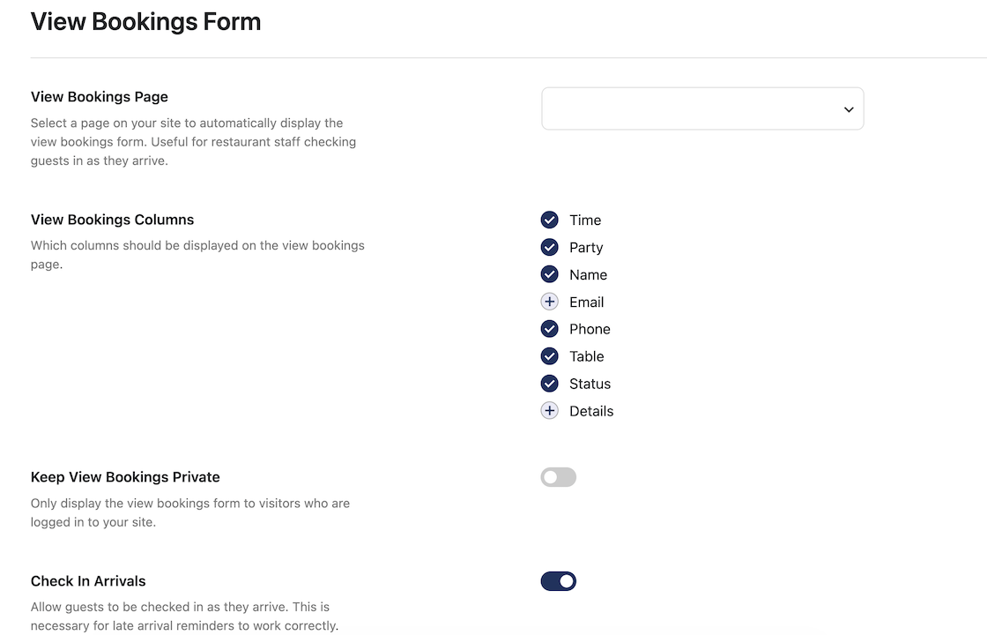Uncheck the Table column checkmark icon
Image resolution: width=987 pixels, height=635 pixels.
550,356
